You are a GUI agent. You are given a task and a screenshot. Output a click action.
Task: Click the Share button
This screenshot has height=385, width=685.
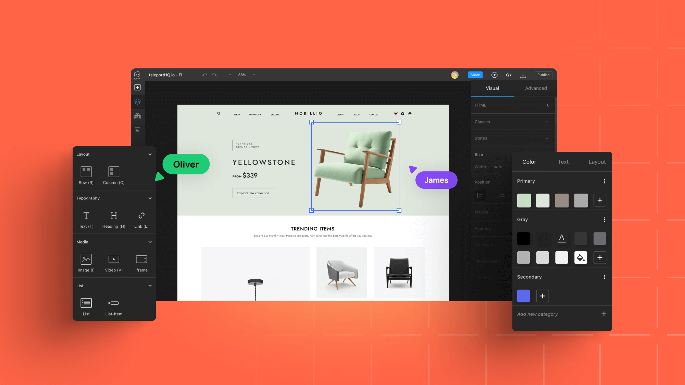coord(475,75)
